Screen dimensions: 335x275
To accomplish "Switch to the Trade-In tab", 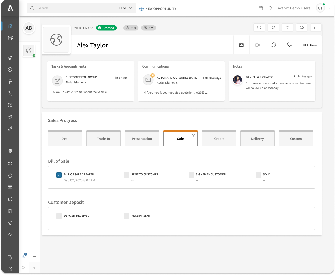I will tap(103, 139).
